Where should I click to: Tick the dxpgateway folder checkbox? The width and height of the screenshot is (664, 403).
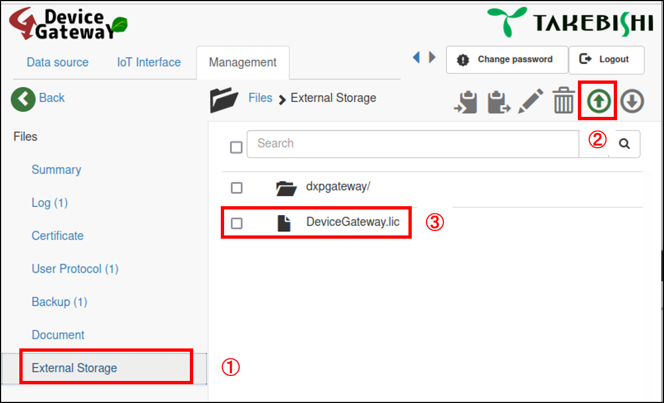[237, 188]
